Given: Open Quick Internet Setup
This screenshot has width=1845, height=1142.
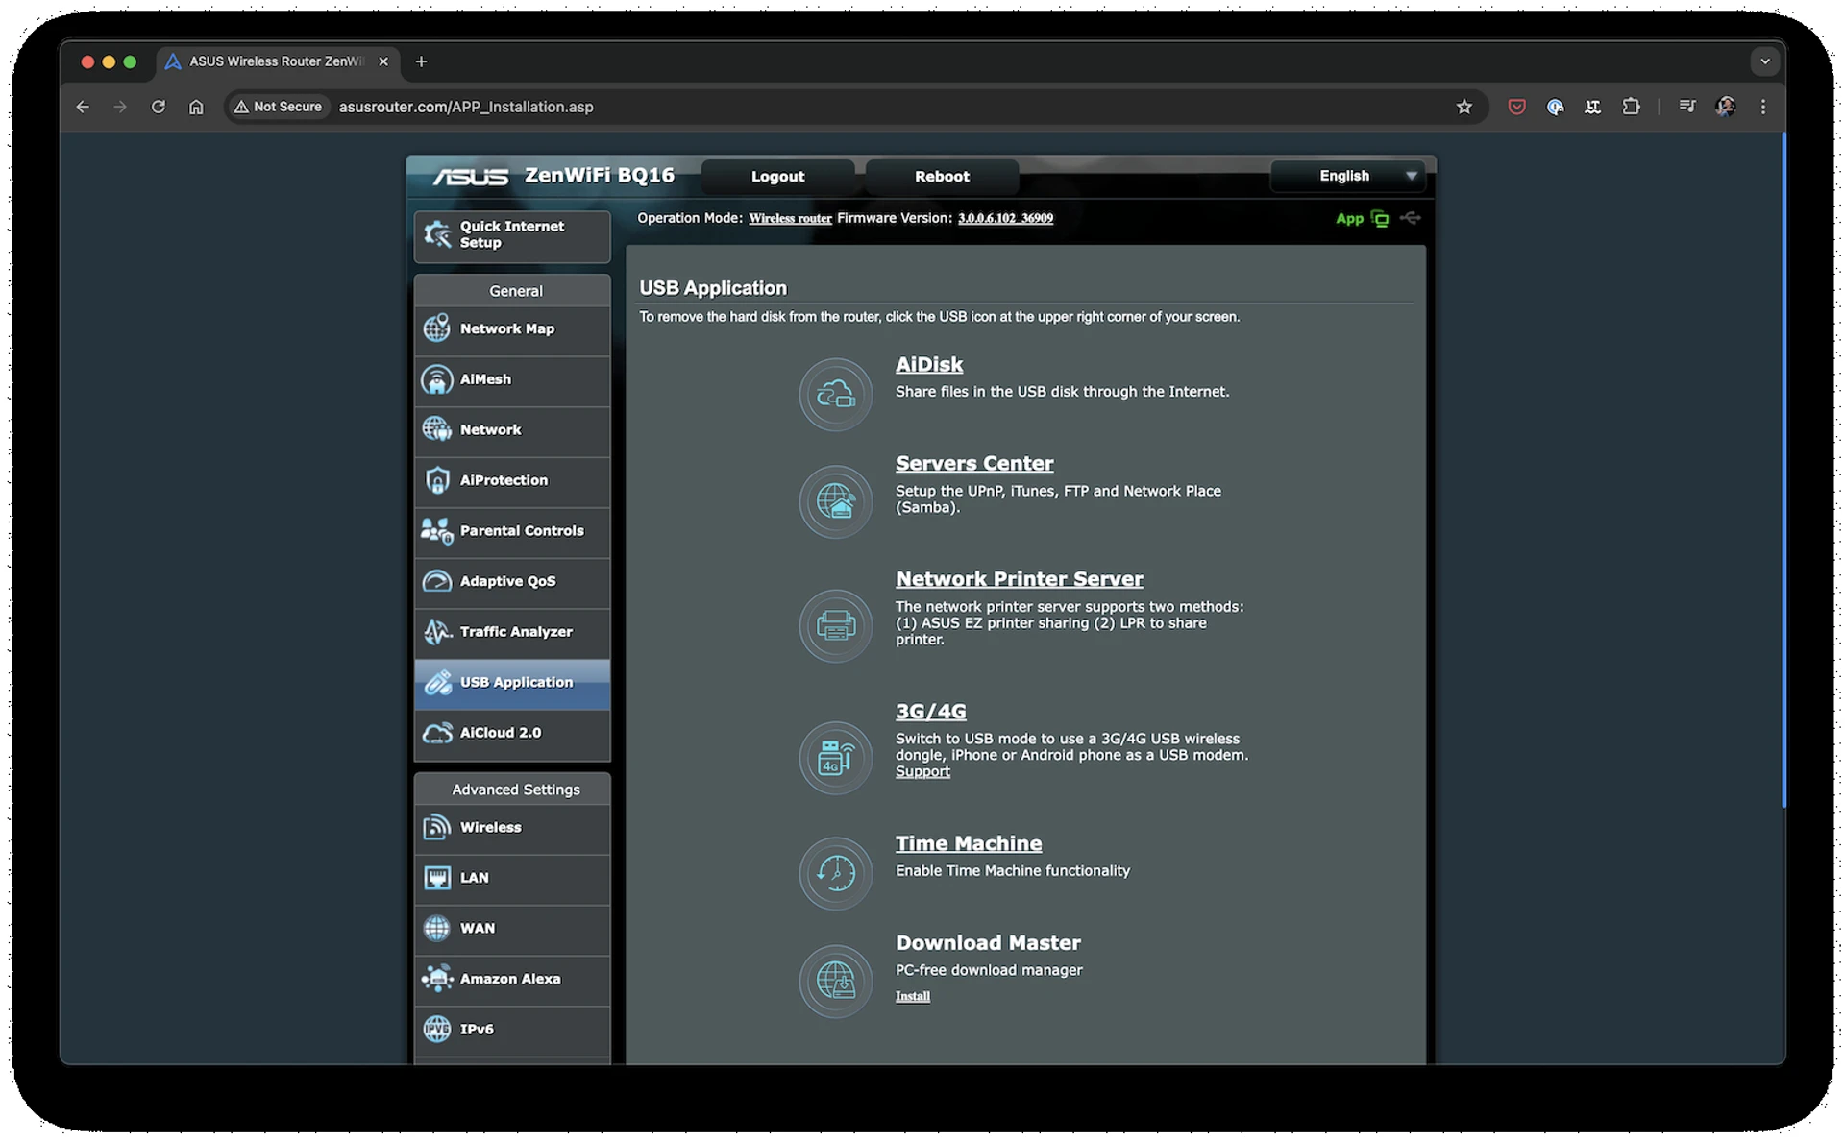Looking at the screenshot, I should [512, 235].
